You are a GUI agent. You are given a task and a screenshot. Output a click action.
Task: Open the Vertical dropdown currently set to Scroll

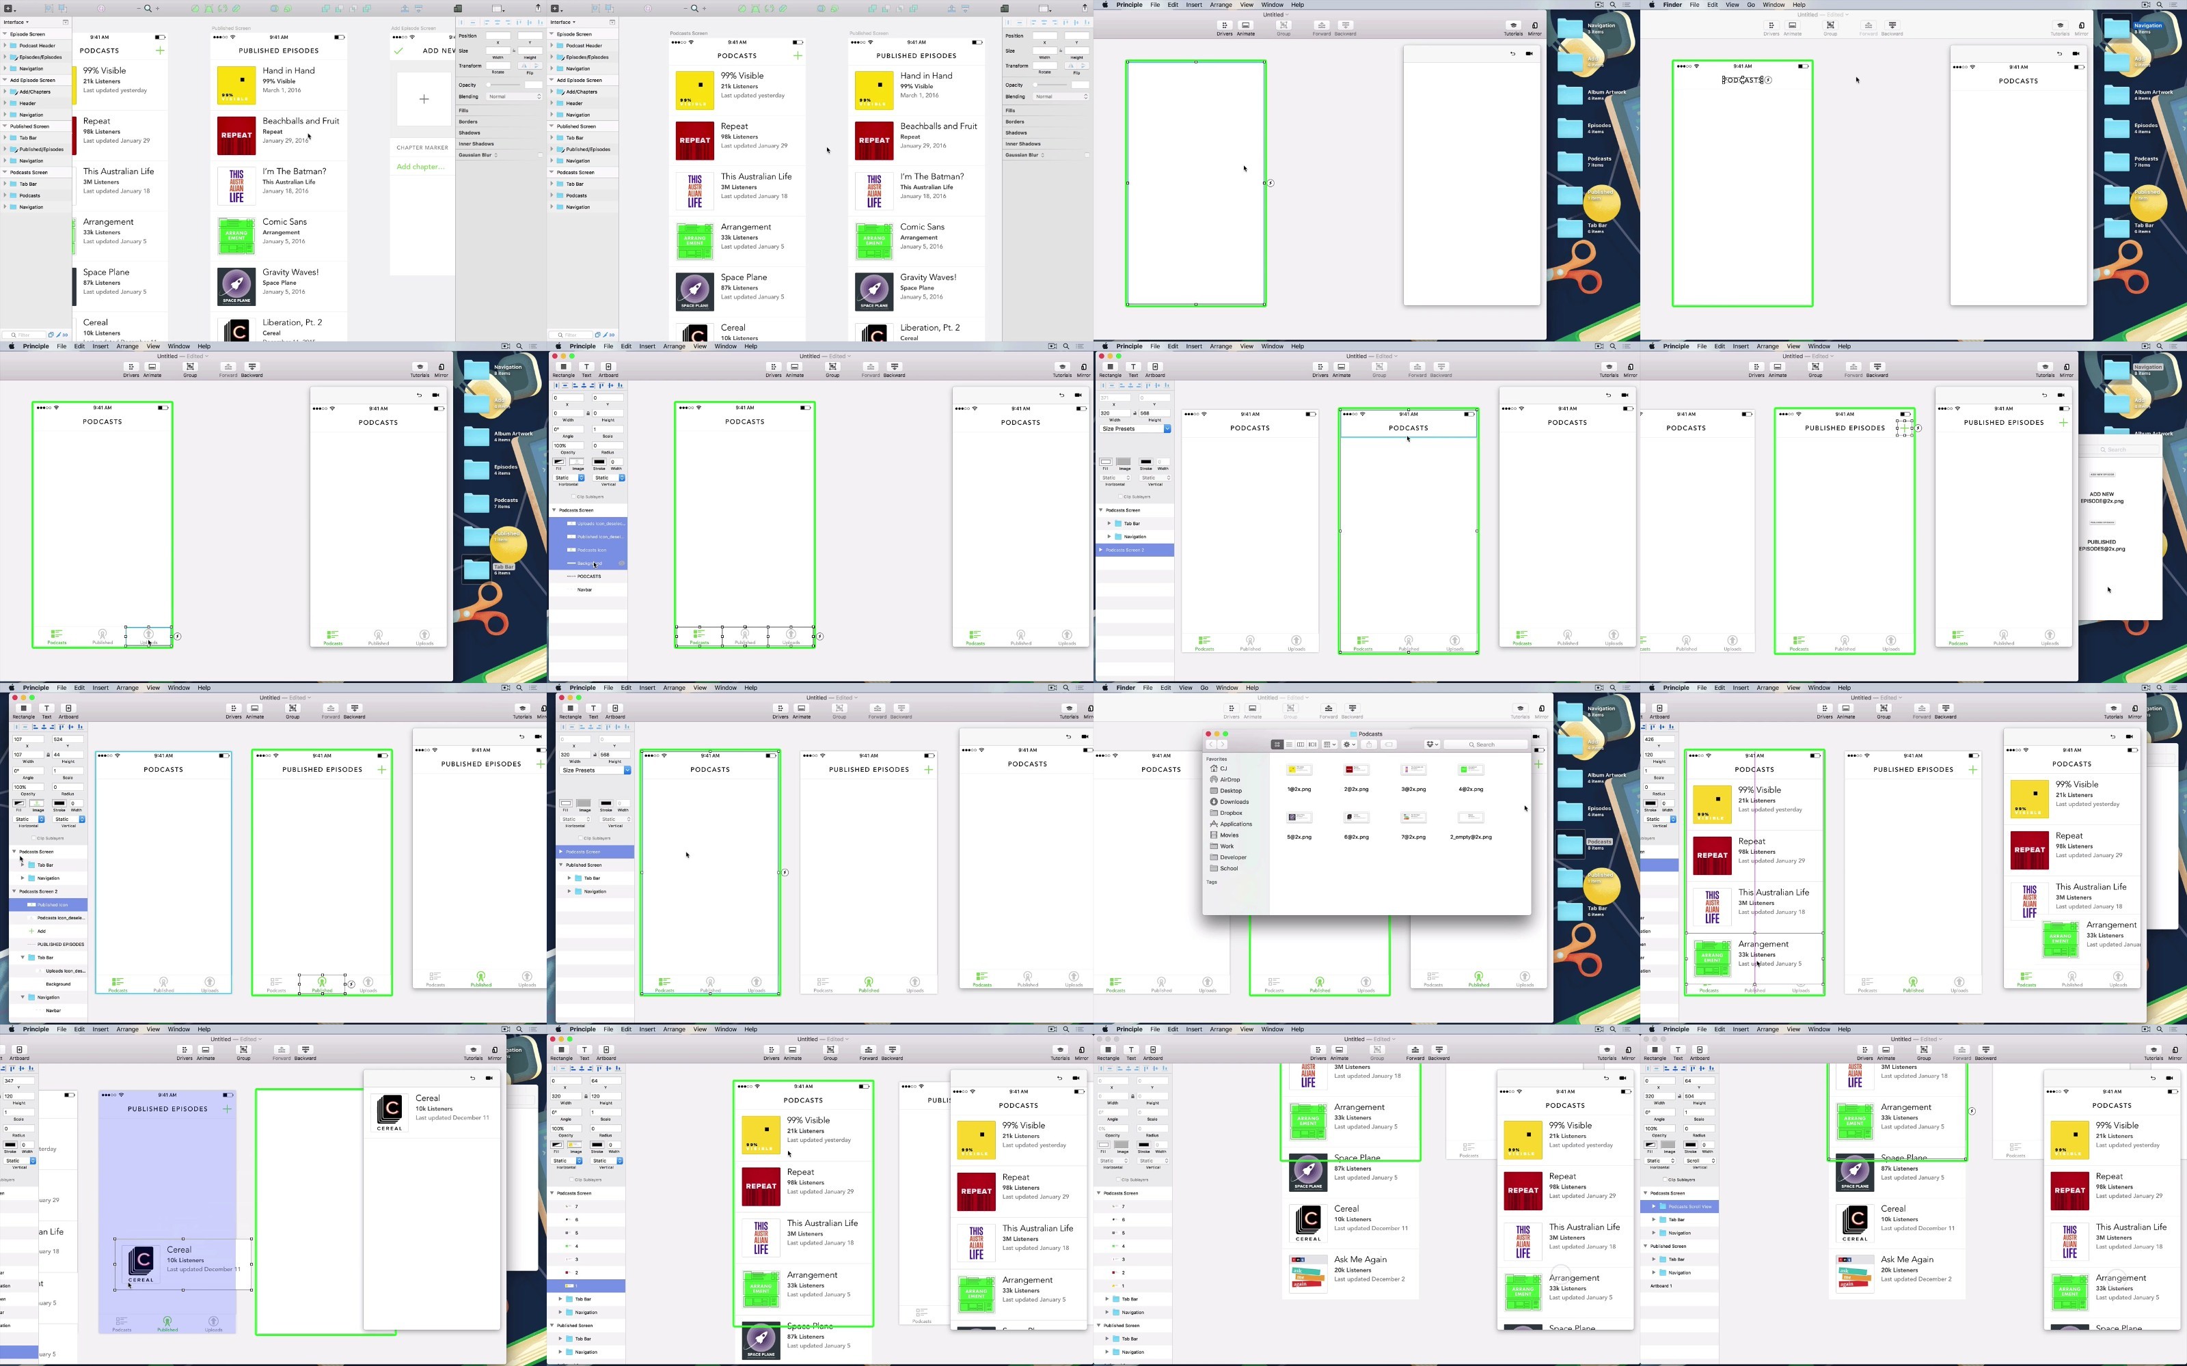point(1700,1161)
